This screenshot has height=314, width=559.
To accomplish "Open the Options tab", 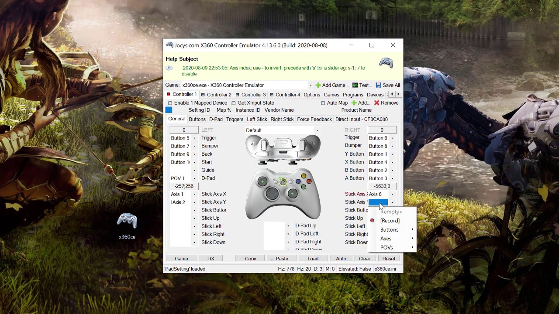I will pyautogui.click(x=312, y=95).
